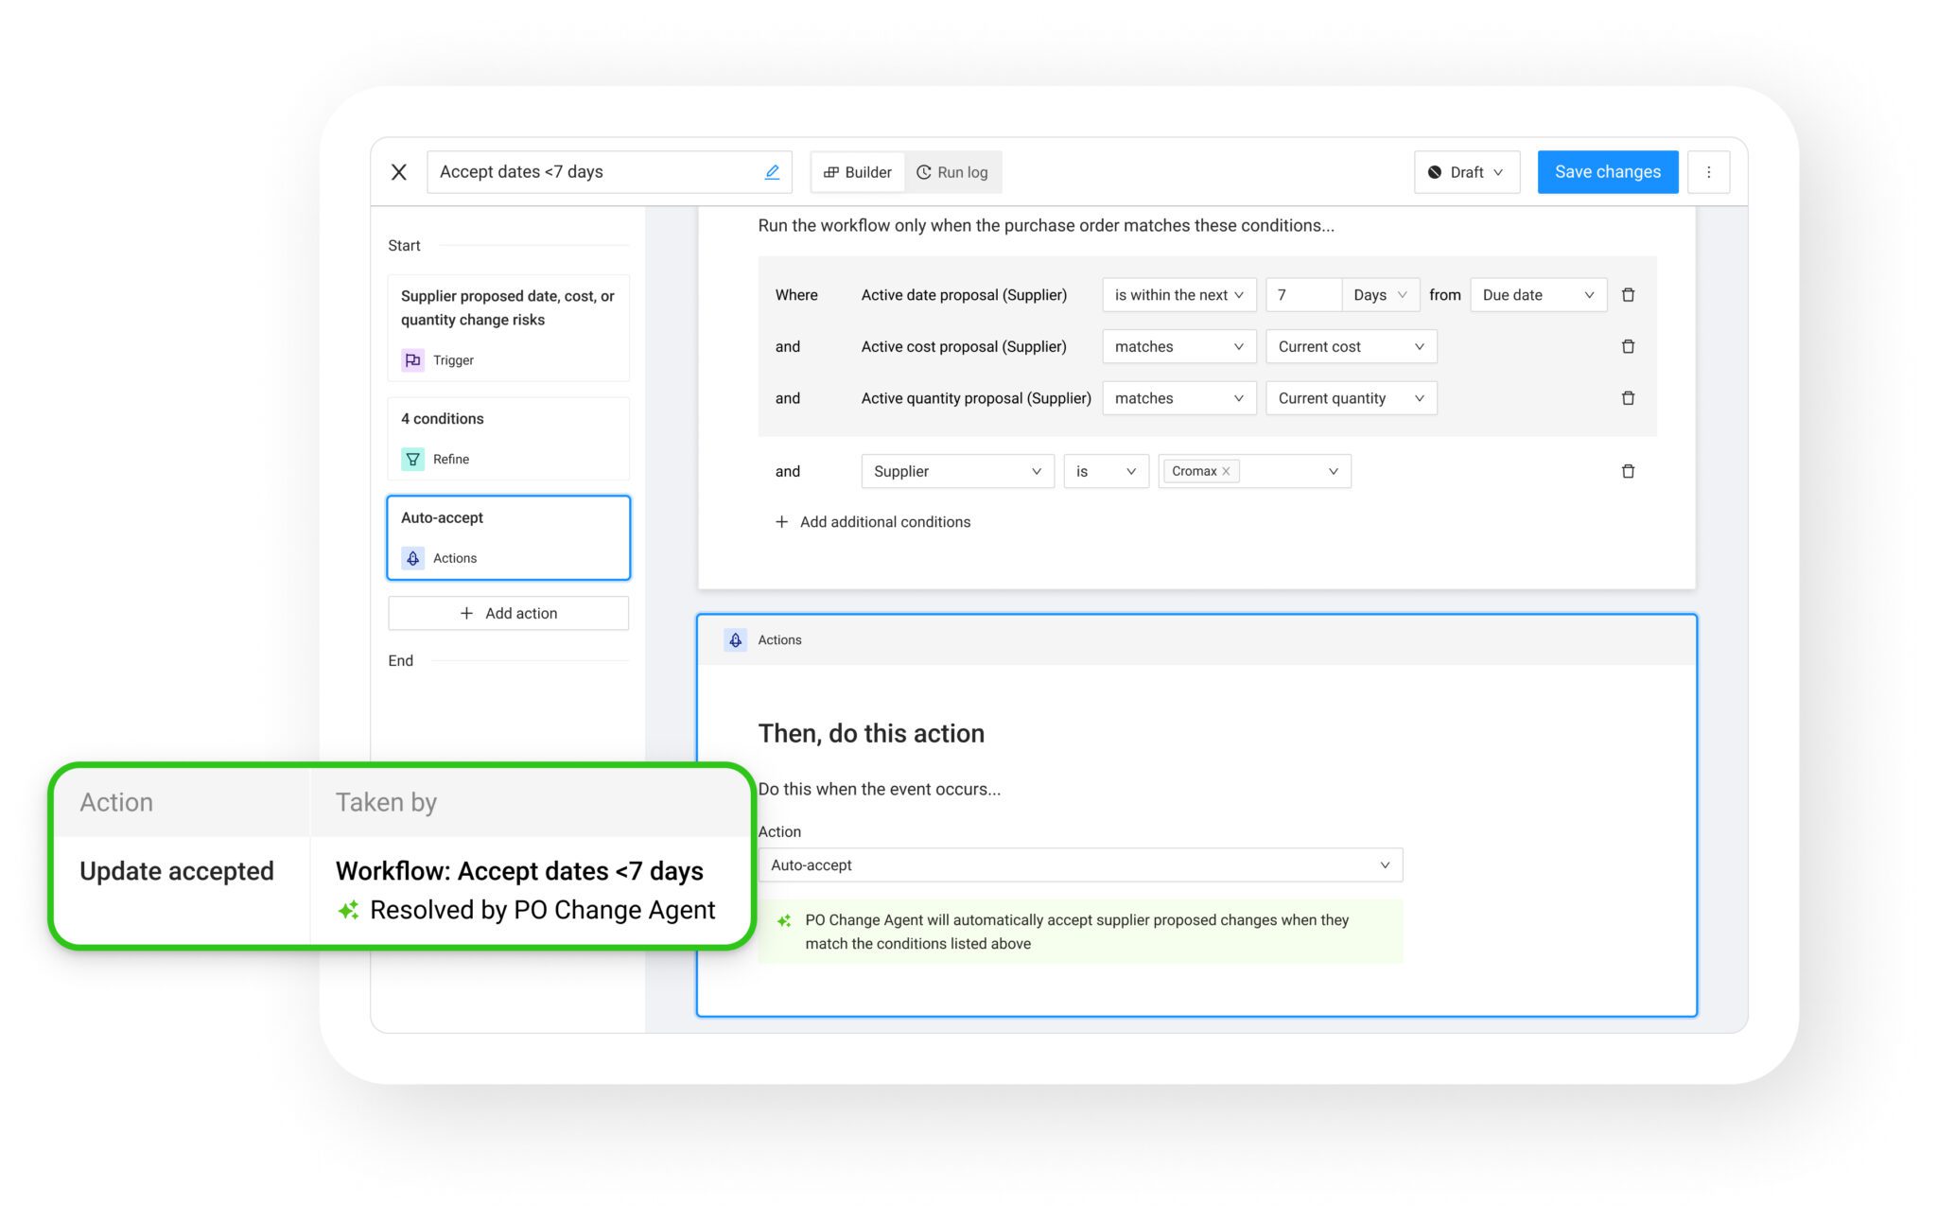This screenshot has width=1937, height=1222.
Task: Click the Trigger flag icon in sidebar
Action: click(x=413, y=360)
